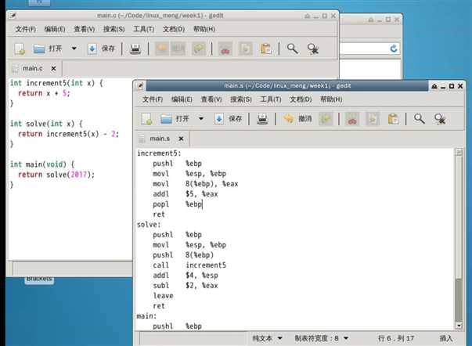Create new document in main.s window

(146, 119)
